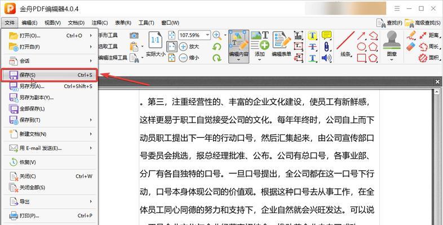Choose 打开(O)... in the file menu
Viewport: 443px width, 225px height.
[x=50, y=35]
